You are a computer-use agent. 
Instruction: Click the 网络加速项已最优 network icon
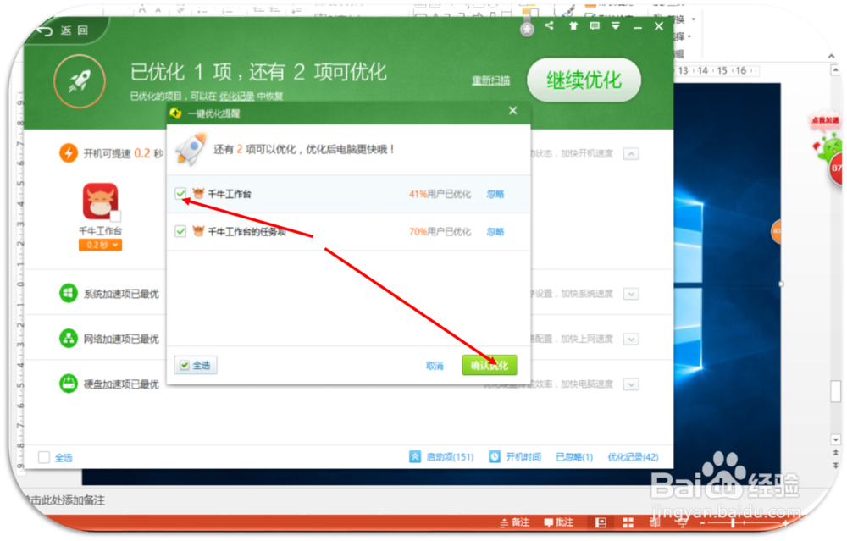click(68, 339)
